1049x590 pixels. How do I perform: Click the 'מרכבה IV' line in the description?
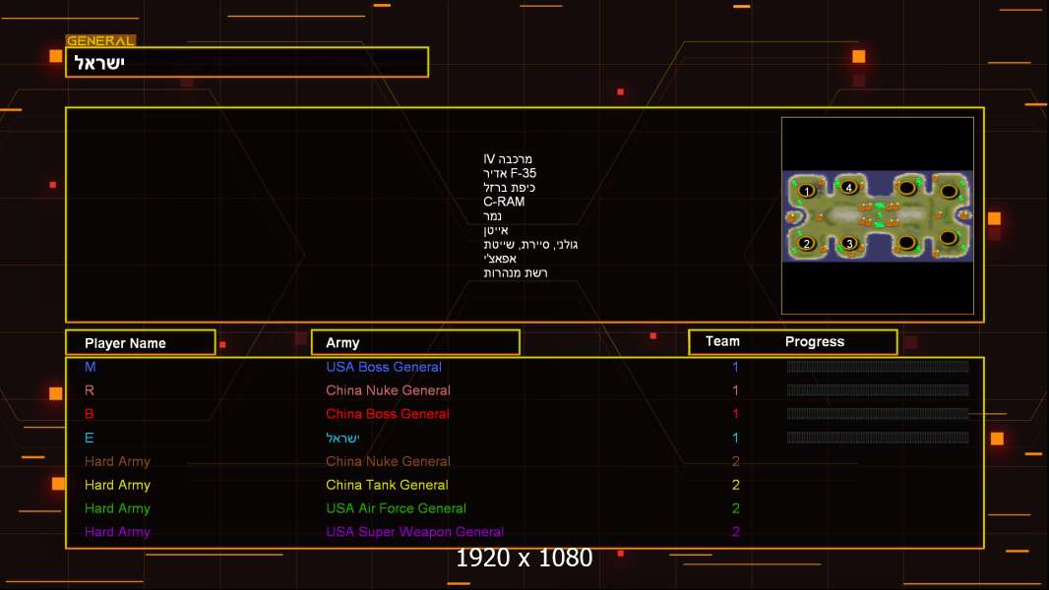coord(508,159)
